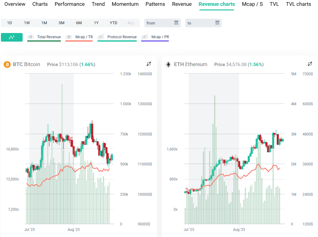The height and width of the screenshot is (237, 318).
Task: Open the Trend tab
Action: [x=98, y=4]
